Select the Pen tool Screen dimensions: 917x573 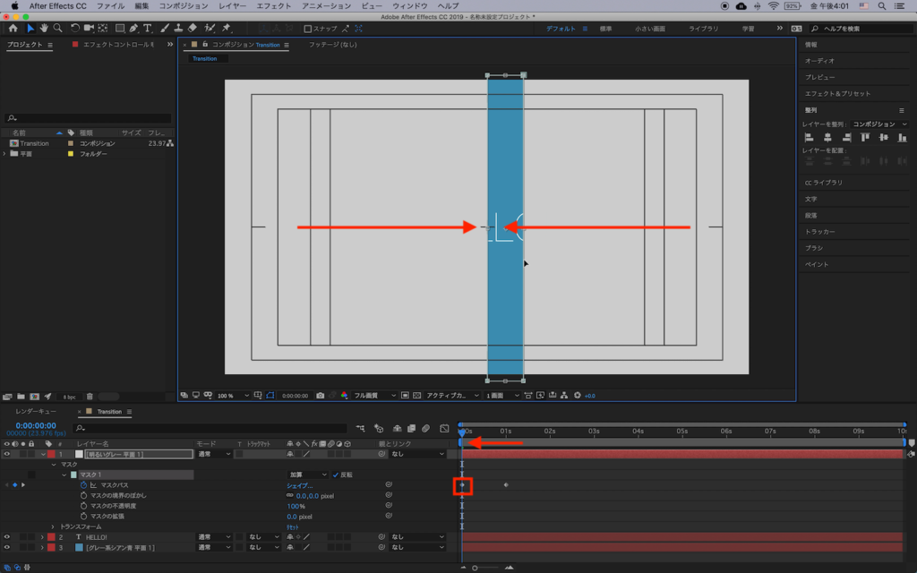coord(133,28)
